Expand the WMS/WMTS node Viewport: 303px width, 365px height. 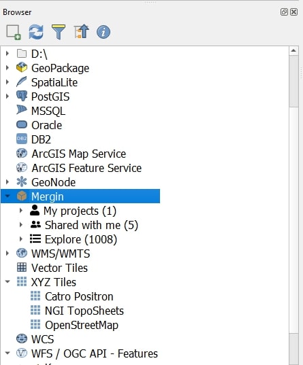pyautogui.click(x=7, y=254)
